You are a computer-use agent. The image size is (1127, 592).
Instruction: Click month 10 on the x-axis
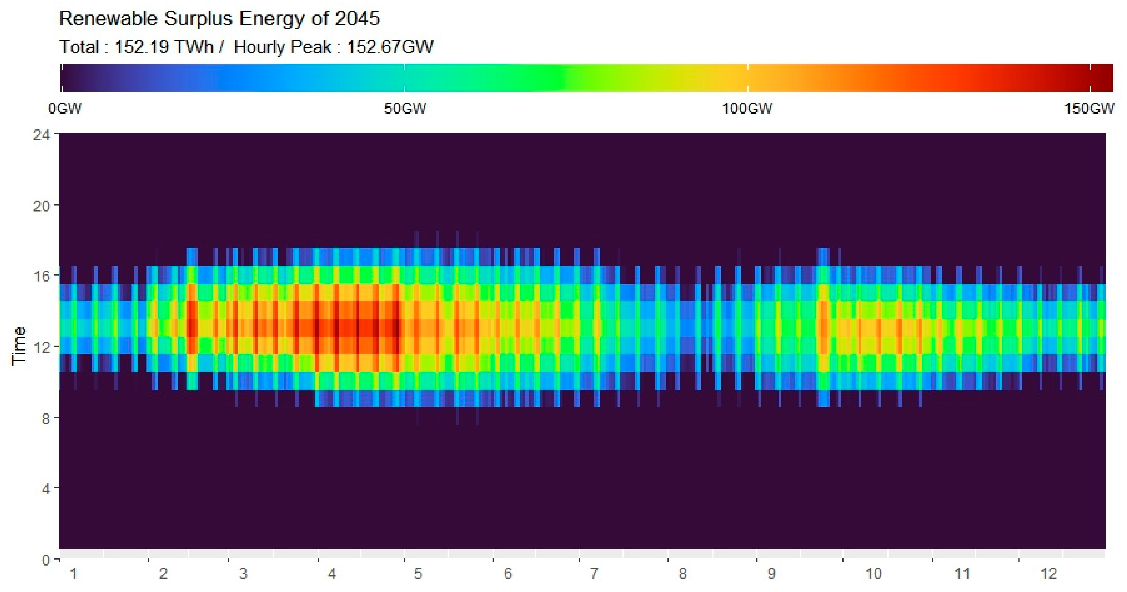pos(873,573)
